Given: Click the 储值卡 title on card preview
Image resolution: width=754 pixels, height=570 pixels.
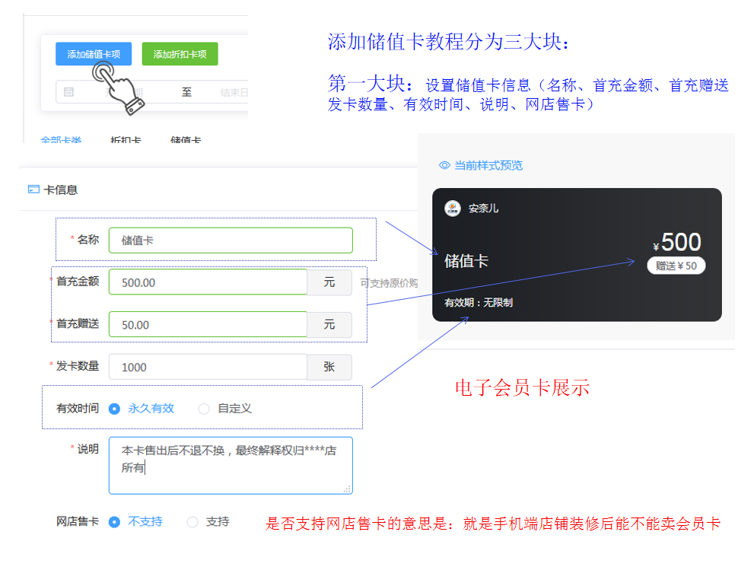Looking at the screenshot, I should tap(466, 261).
